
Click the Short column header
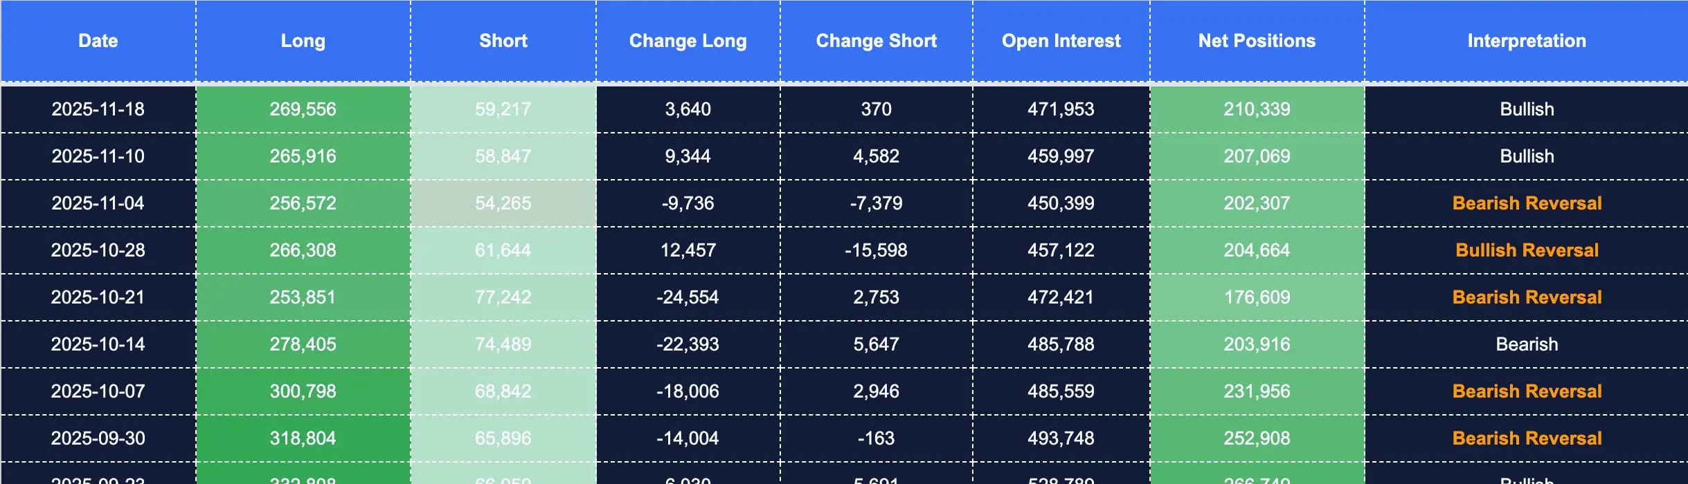[x=503, y=41]
